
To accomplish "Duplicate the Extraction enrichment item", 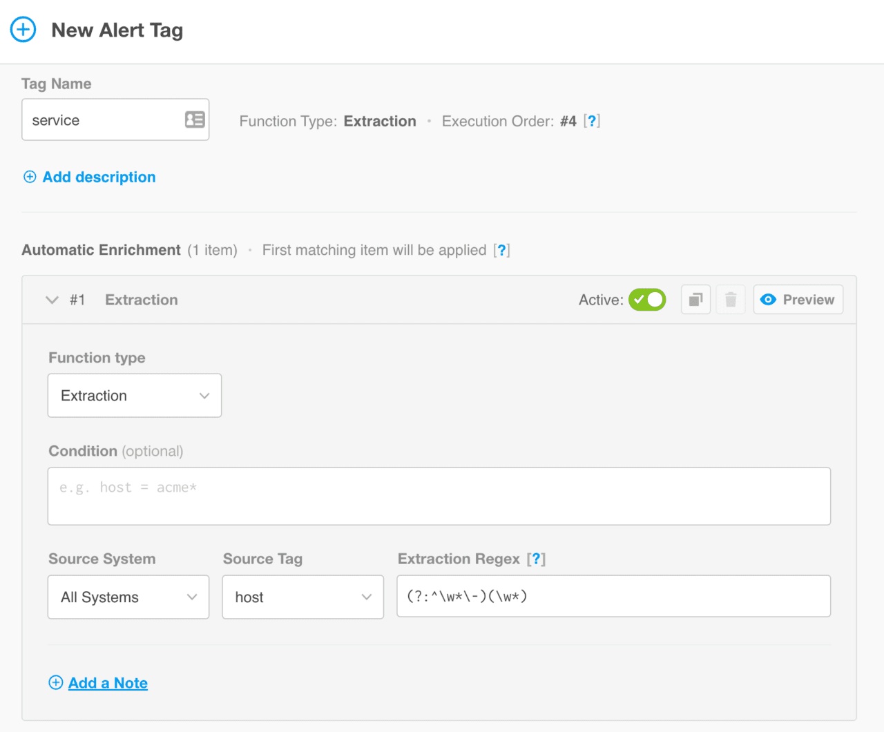I will [695, 299].
